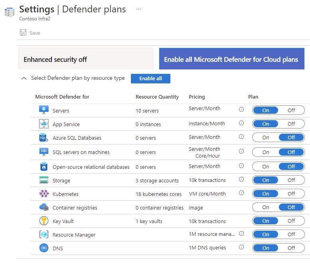The width and height of the screenshot is (310, 263).
Task: Turn On Azure SQL Databases plan
Action: tap(266, 138)
